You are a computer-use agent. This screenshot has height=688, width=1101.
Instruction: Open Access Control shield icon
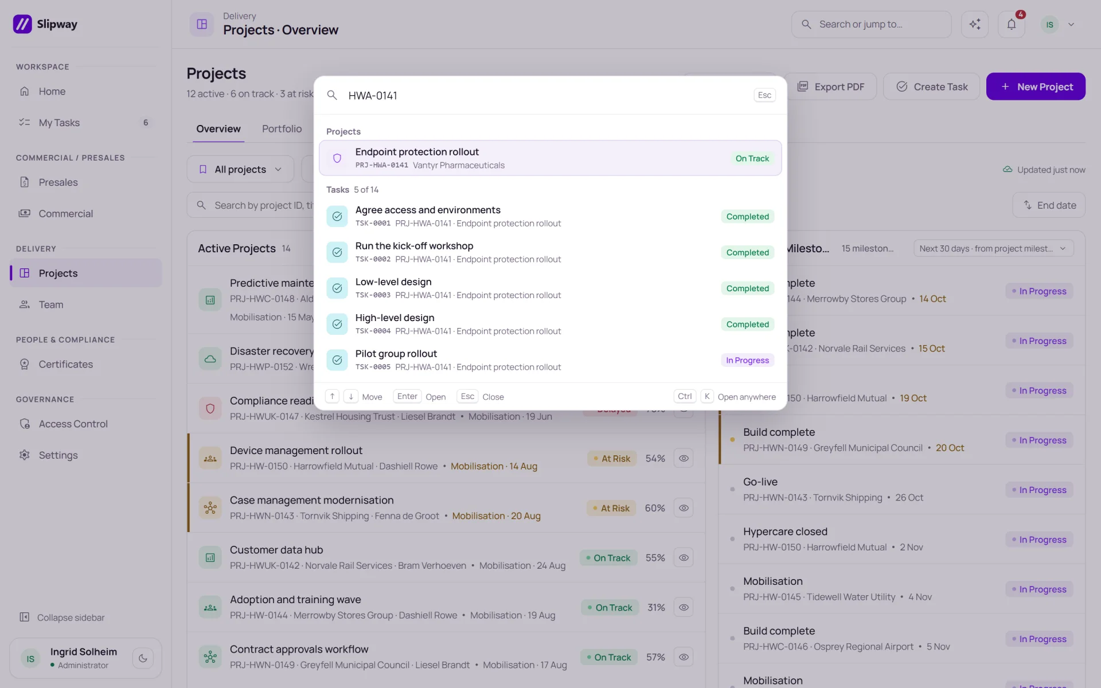(24, 424)
